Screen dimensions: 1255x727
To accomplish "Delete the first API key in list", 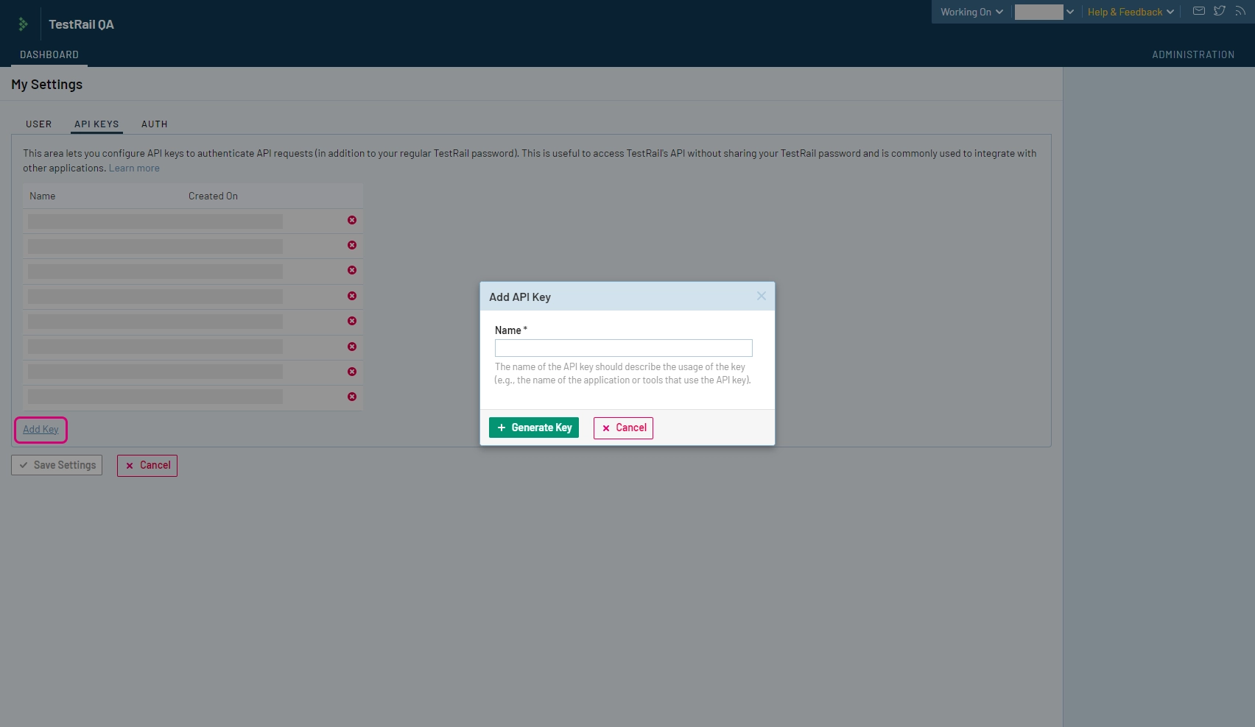I will [352, 220].
